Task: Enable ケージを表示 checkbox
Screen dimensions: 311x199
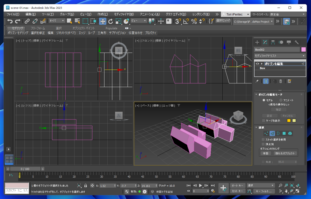Action: [264, 121]
